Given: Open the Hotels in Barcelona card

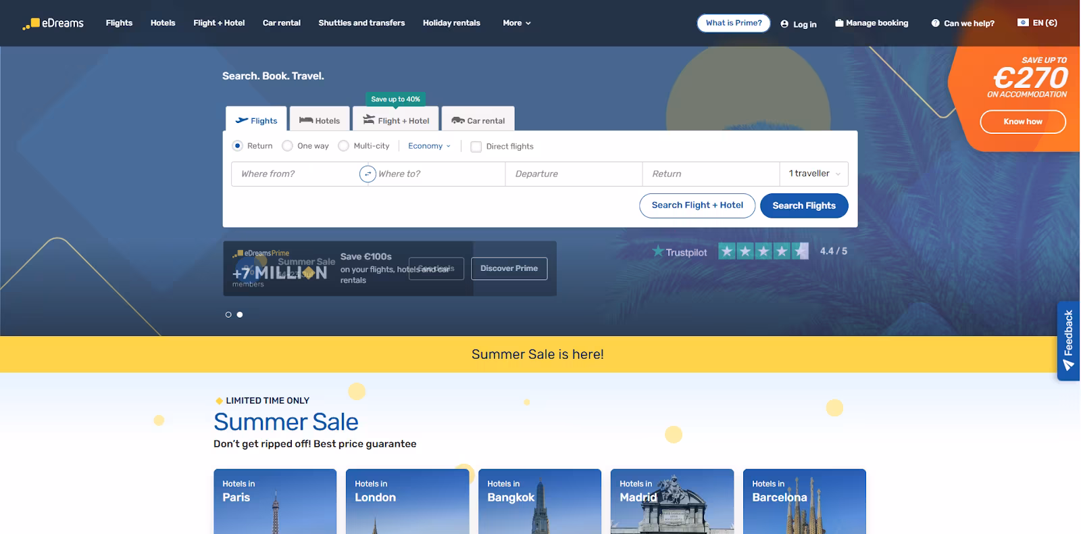Looking at the screenshot, I should tap(805, 502).
